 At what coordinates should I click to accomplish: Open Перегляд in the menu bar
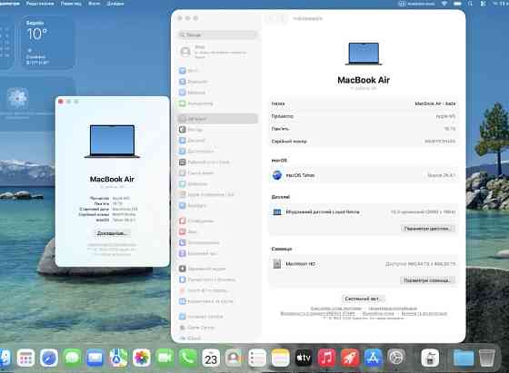[71, 4]
